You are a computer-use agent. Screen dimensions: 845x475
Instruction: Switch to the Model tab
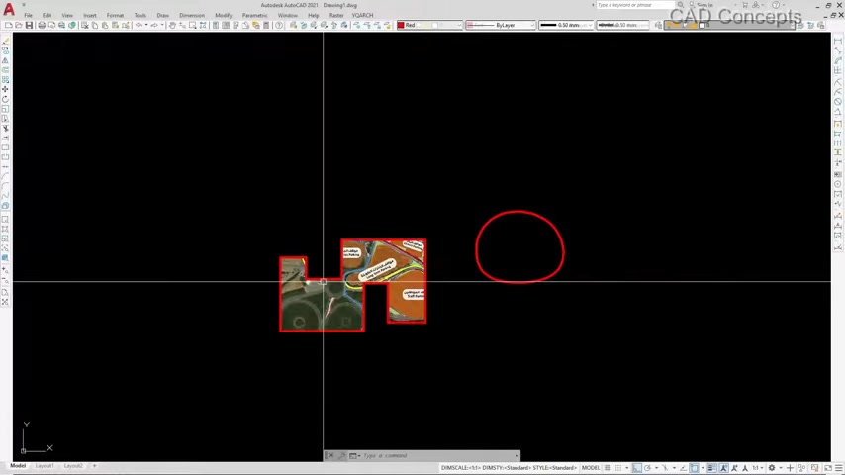coord(18,466)
